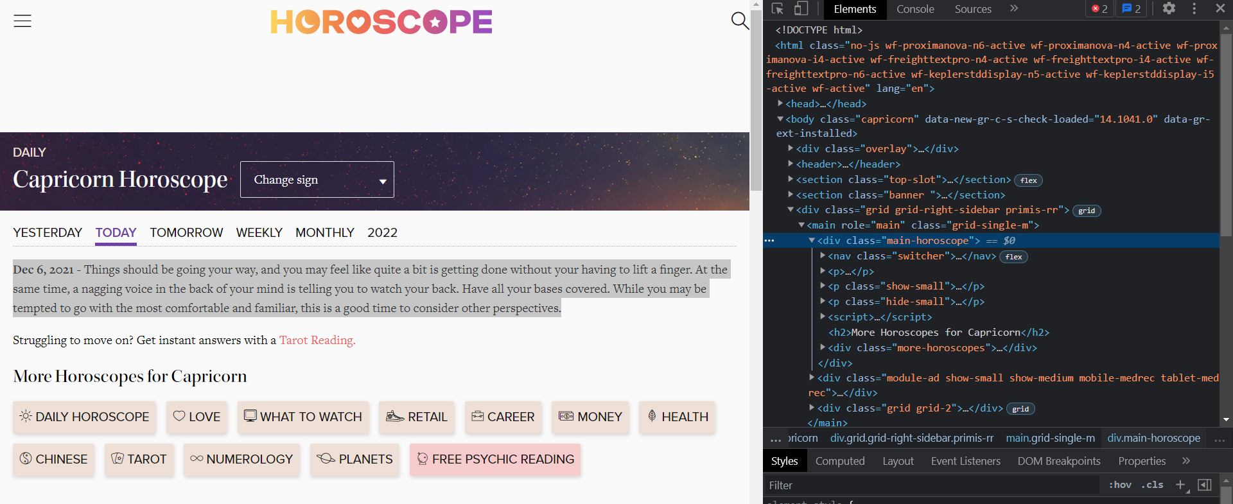Click the Styles filter input field
The height and width of the screenshot is (504, 1233).
click(x=931, y=485)
